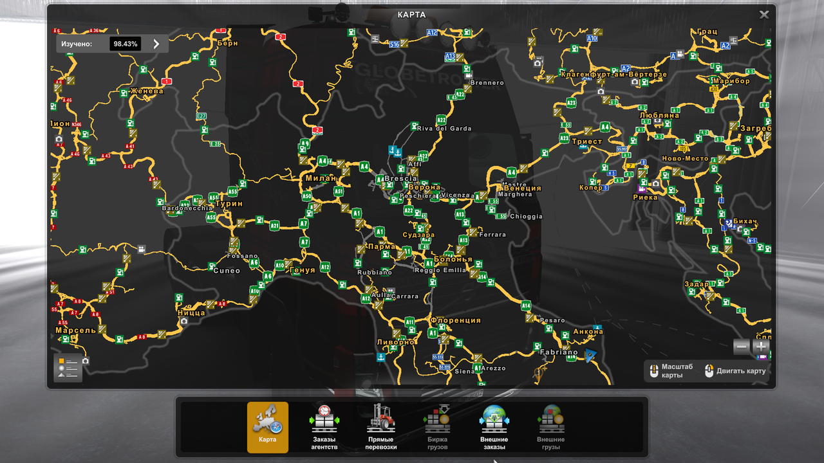
Task: Select the Бихач city label
Action: [745, 221]
